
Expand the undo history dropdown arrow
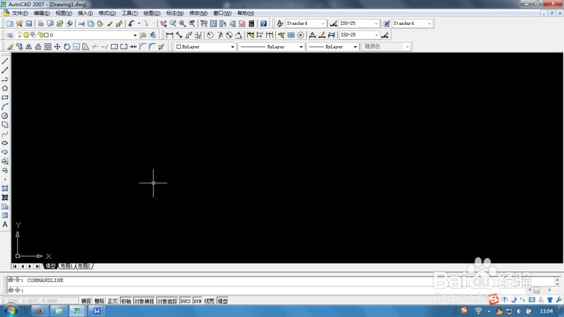139,23
